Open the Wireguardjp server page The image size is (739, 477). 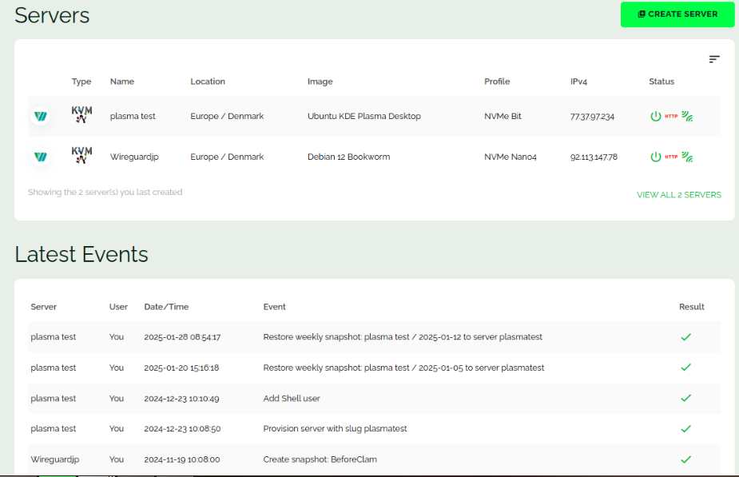pos(133,157)
